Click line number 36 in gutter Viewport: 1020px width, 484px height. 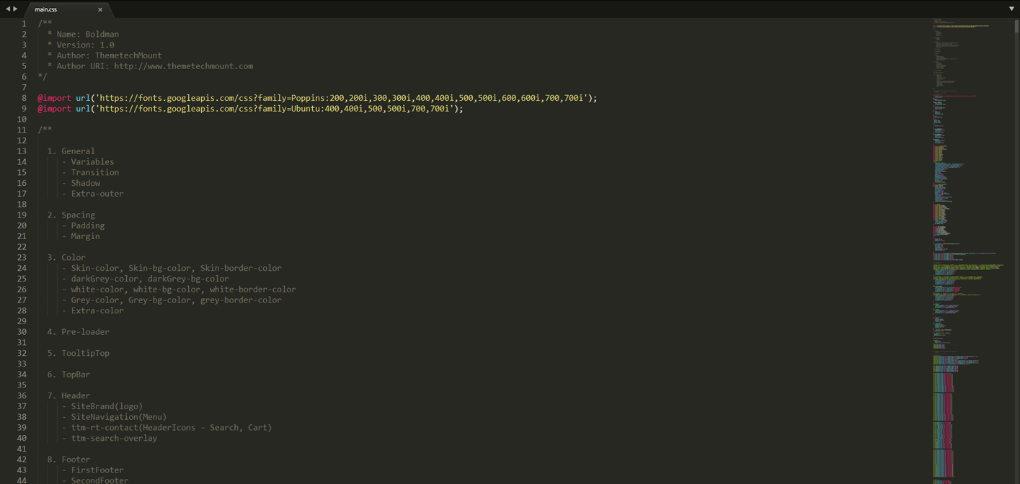[x=22, y=395]
